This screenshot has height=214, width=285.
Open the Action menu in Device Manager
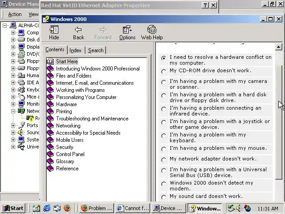coord(15,14)
